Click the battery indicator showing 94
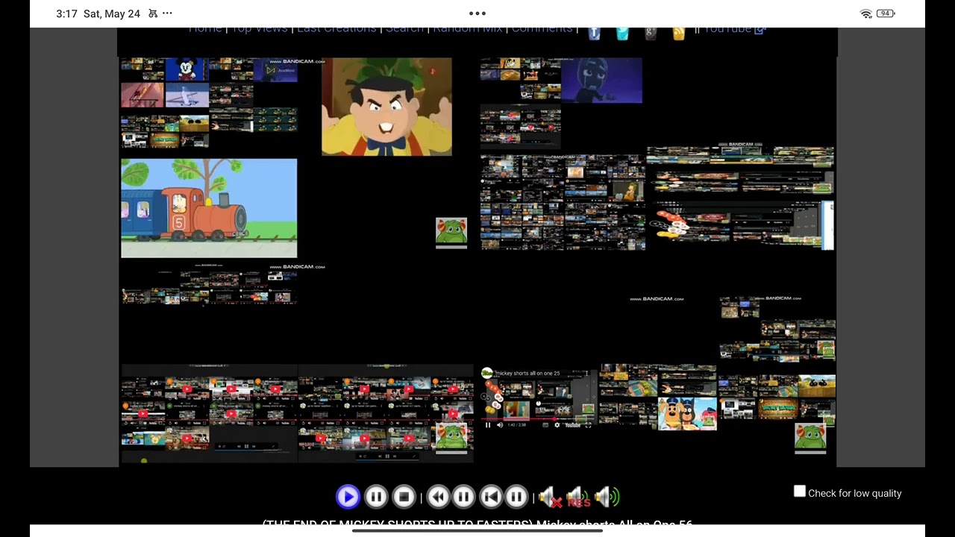The height and width of the screenshot is (537, 955). click(x=886, y=13)
